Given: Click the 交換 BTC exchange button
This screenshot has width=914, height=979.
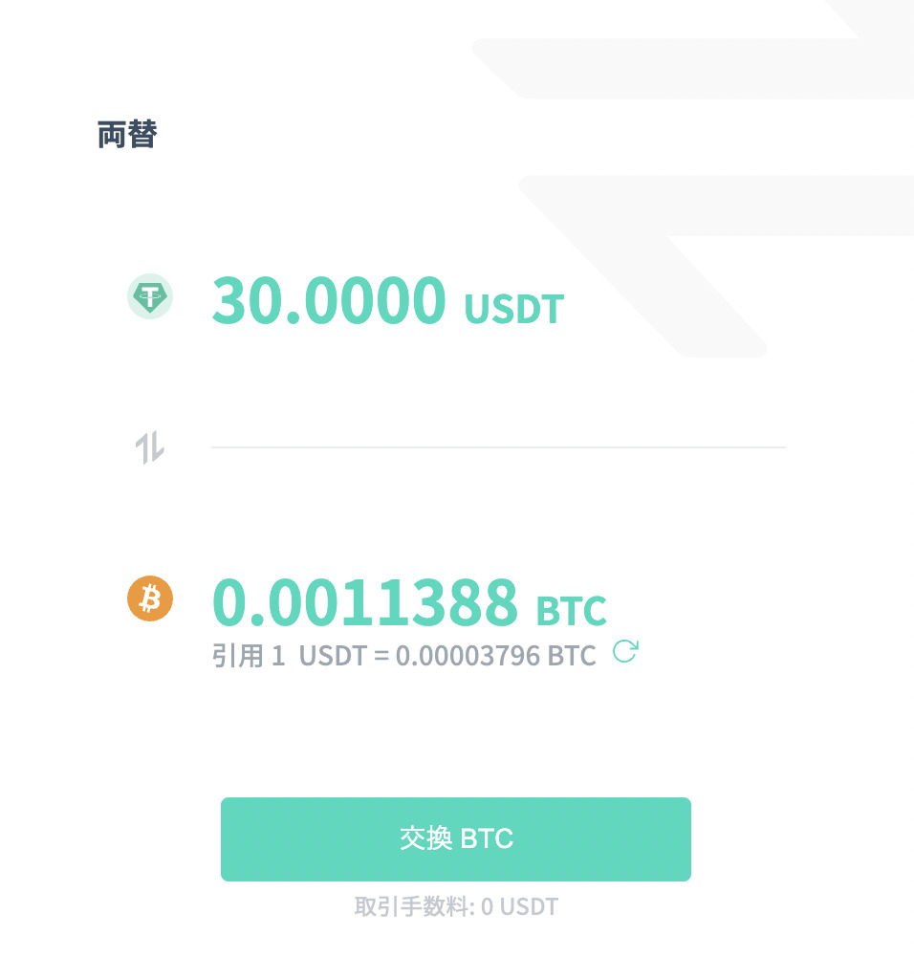Looking at the screenshot, I should click(x=456, y=839).
